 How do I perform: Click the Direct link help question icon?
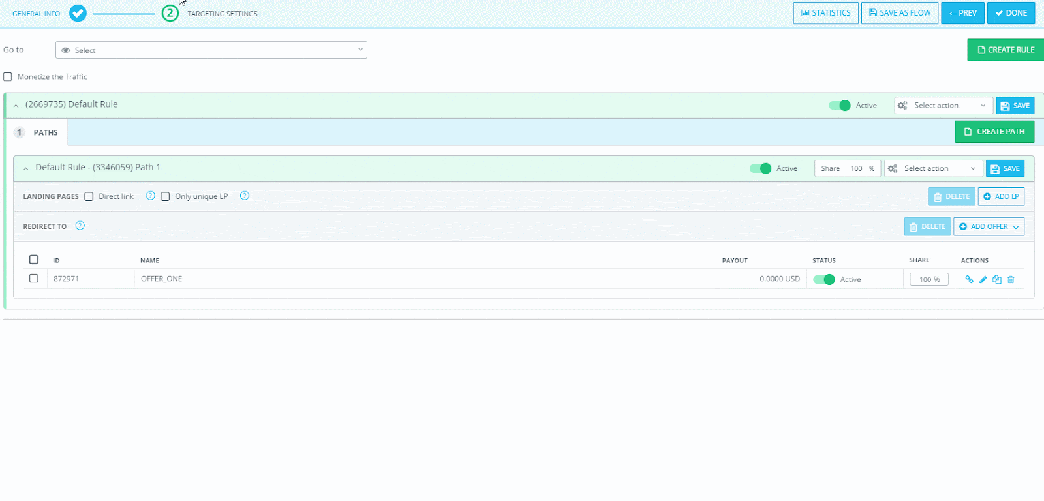[151, 196]
